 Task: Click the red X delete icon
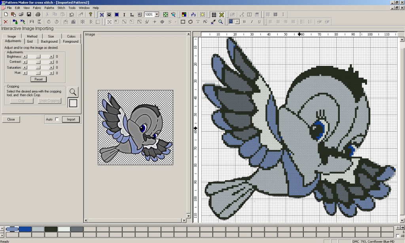click(x=6, y=22)
